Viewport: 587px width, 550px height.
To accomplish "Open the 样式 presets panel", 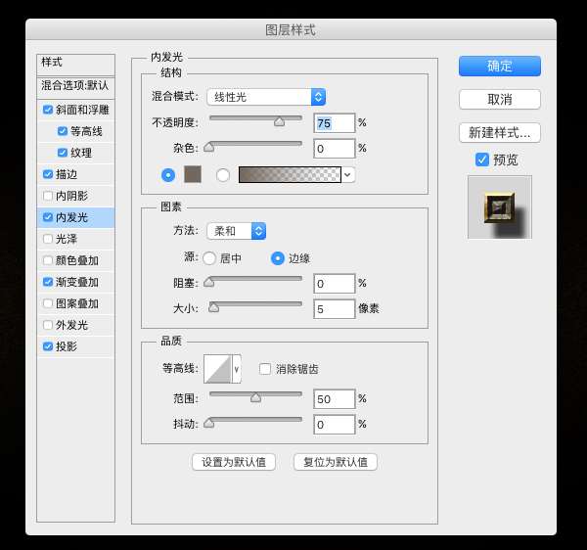I will click(x=75, y=65).
